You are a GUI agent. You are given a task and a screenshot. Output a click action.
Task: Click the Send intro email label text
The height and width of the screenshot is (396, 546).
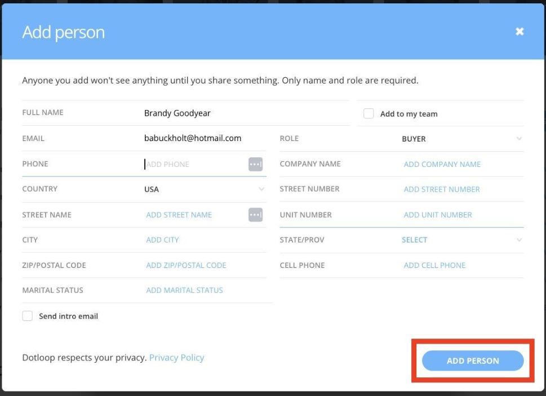pos(68,316)
